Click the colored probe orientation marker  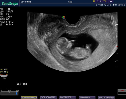[x=64, y=17]
